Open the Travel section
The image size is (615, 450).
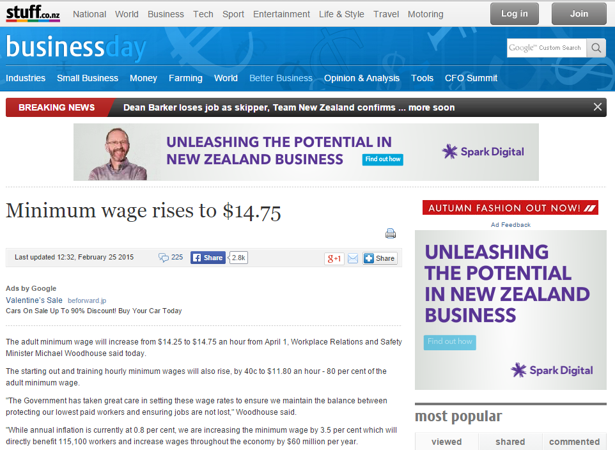[x=386, y=14]
